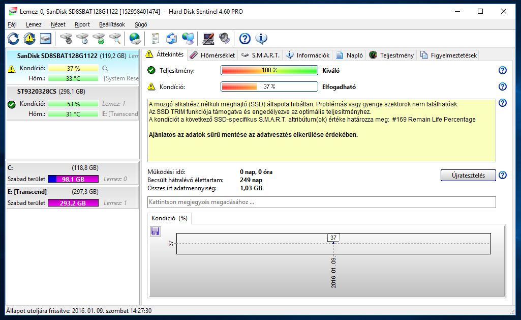The image size is (521, 320).
Task: Click the Elfogadható condition label
Action: pos(339,87)
